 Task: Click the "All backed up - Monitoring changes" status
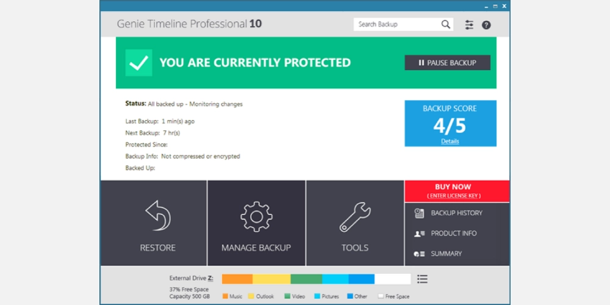point(195,104)
